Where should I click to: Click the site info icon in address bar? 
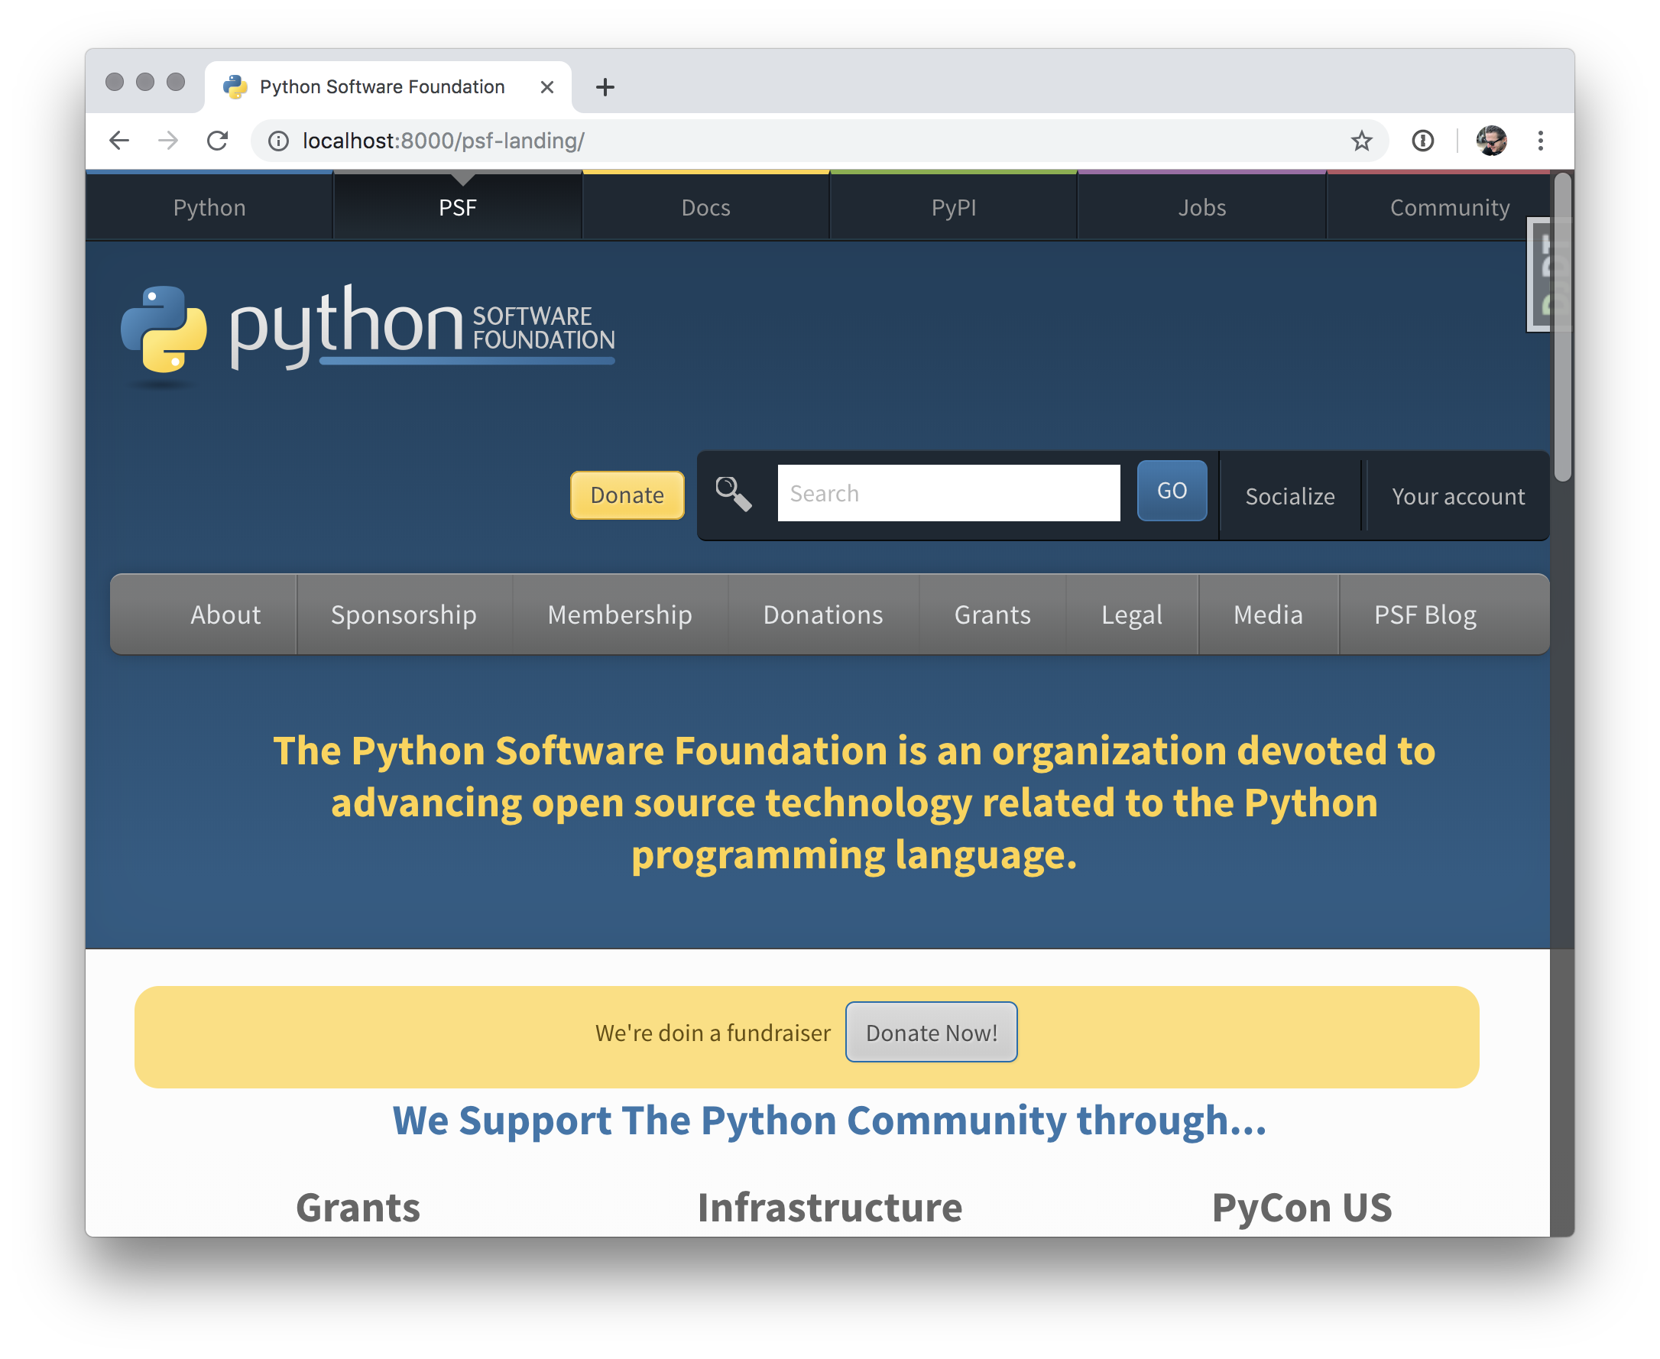279,141
